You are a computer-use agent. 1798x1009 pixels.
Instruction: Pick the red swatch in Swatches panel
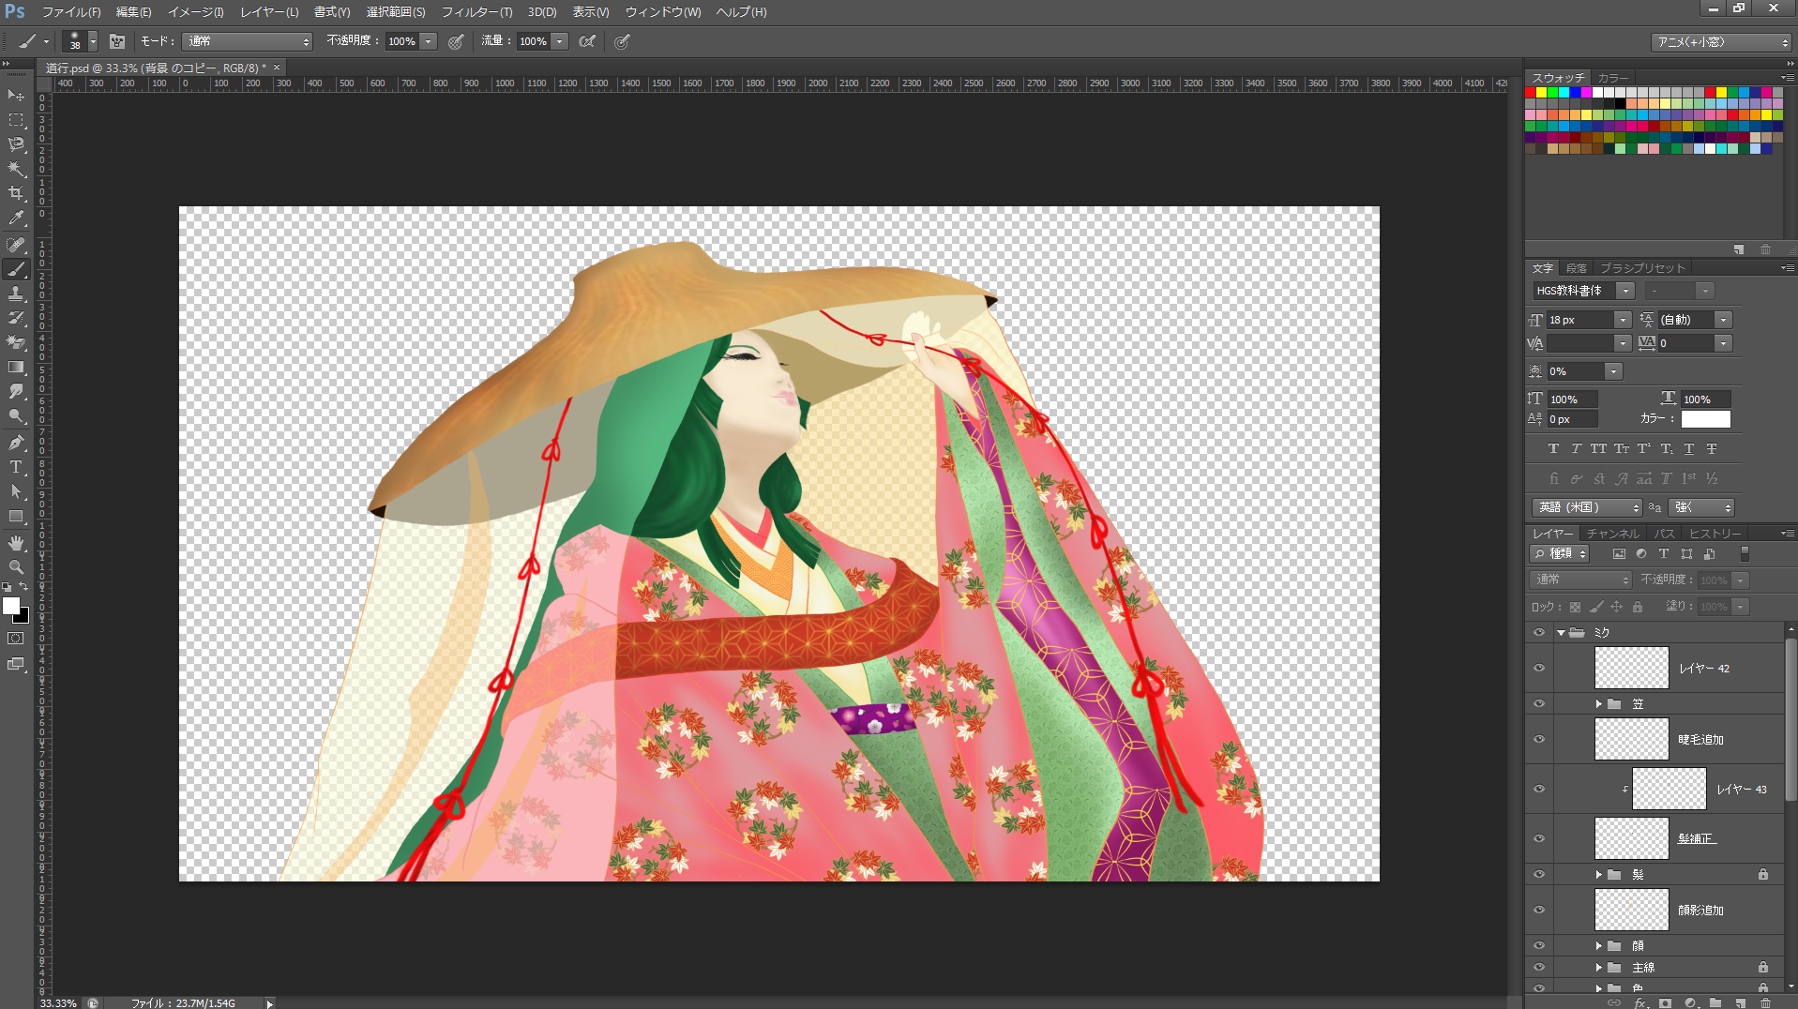(x=1531, y=93)
